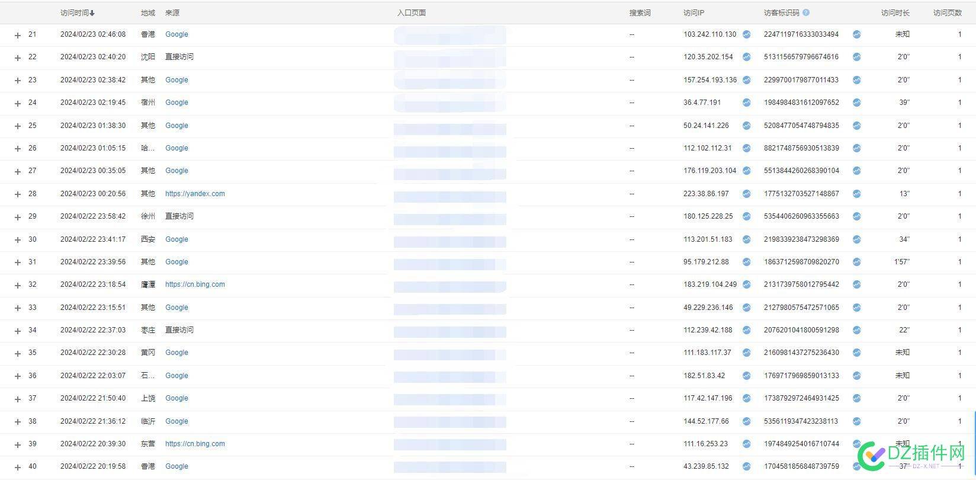This screenshot has width=976, height=480.
Task: Open https://cn.bing.com link in row 39
Action: click(x=195, y=444)
